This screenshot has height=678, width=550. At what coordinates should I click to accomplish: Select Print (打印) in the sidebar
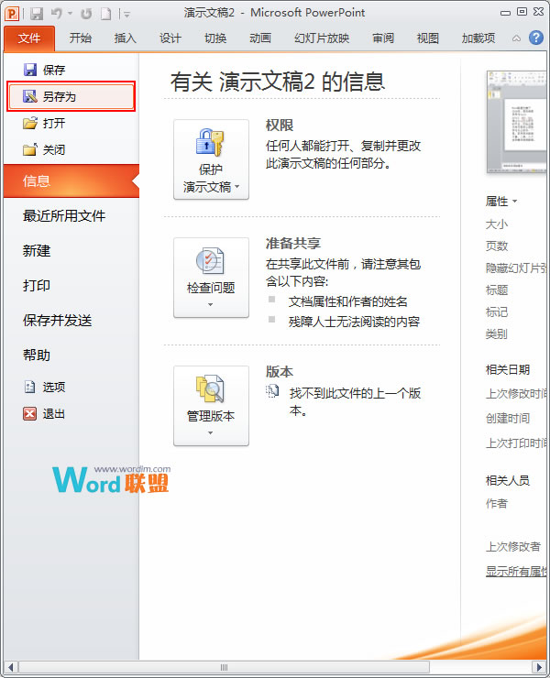pos(37,285)
